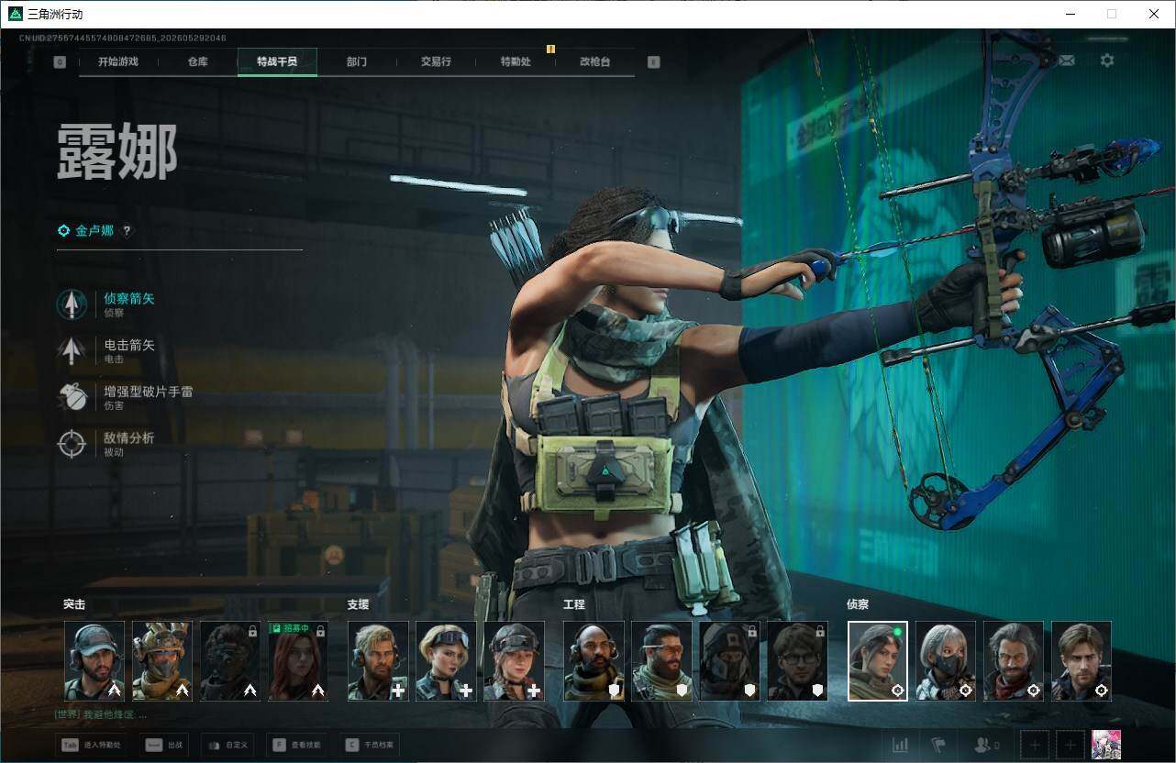The height and width of the screenshot is (763, 1176).
Task: Open the mail envelope icon
Action: 1066,61
